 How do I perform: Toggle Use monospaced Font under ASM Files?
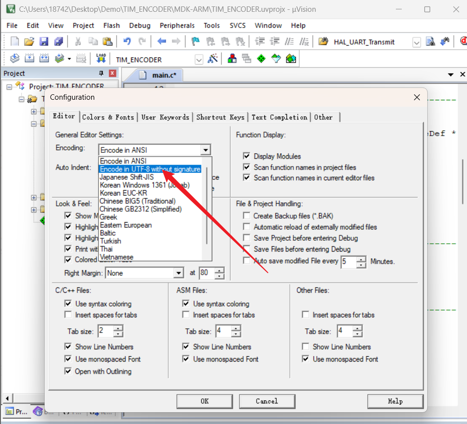(186, 359)
